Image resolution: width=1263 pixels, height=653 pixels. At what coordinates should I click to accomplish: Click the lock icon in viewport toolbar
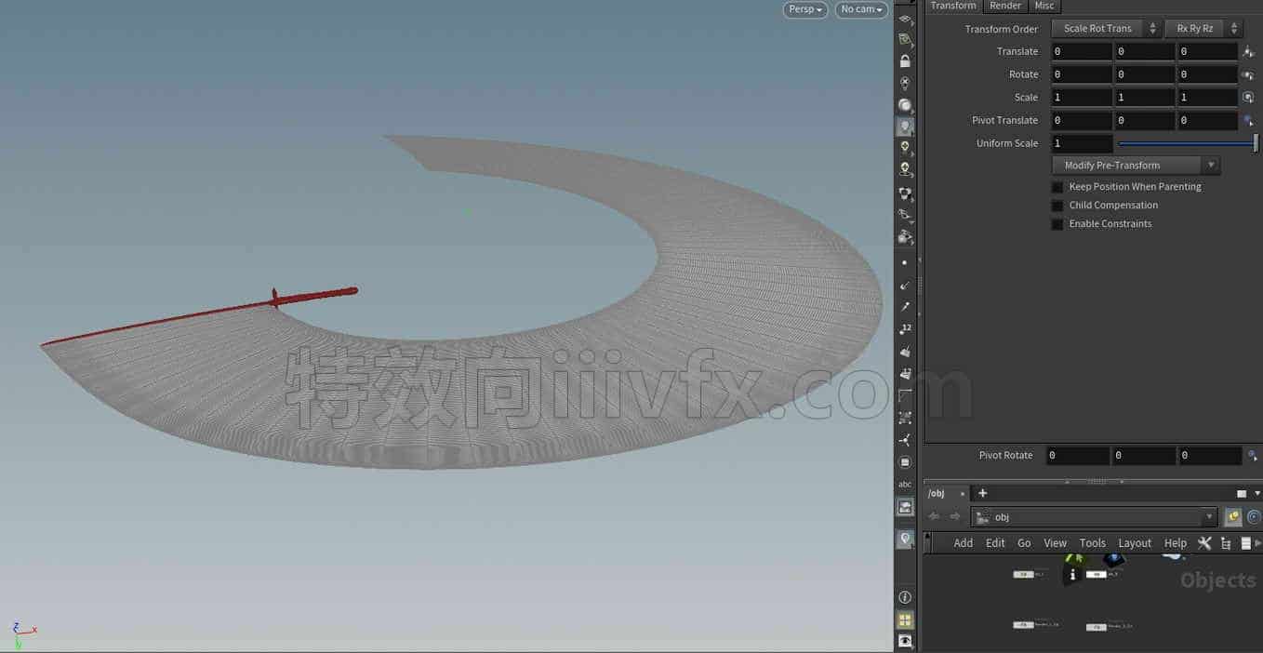click(905, 61)
